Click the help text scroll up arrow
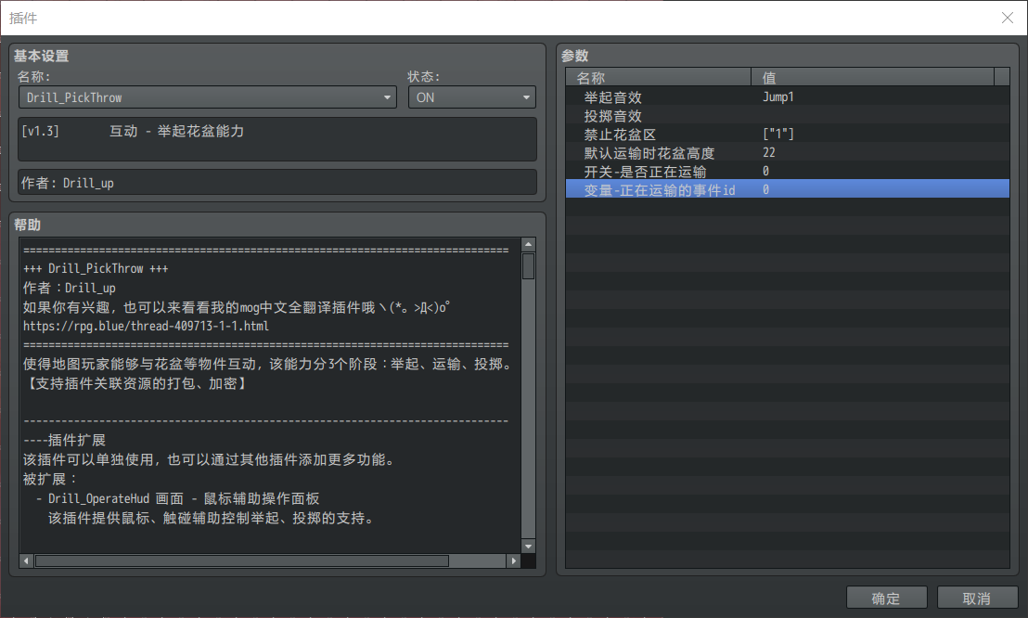 (529, 244)
